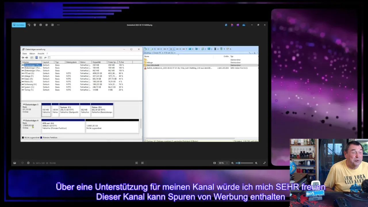
Task: Click the blue help icon in toolbar
Action: click(x=37, y=57)
